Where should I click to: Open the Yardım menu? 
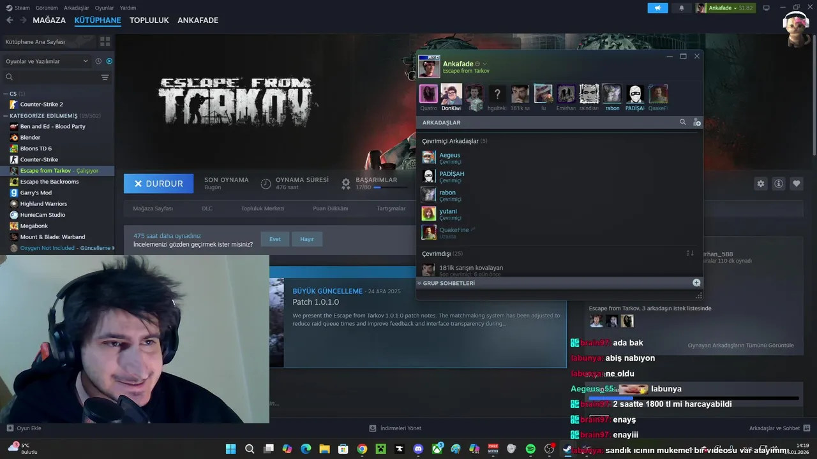[128, 8]
